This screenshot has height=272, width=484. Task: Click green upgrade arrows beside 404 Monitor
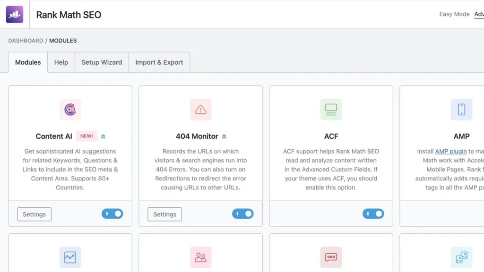[x=224, y=136]
